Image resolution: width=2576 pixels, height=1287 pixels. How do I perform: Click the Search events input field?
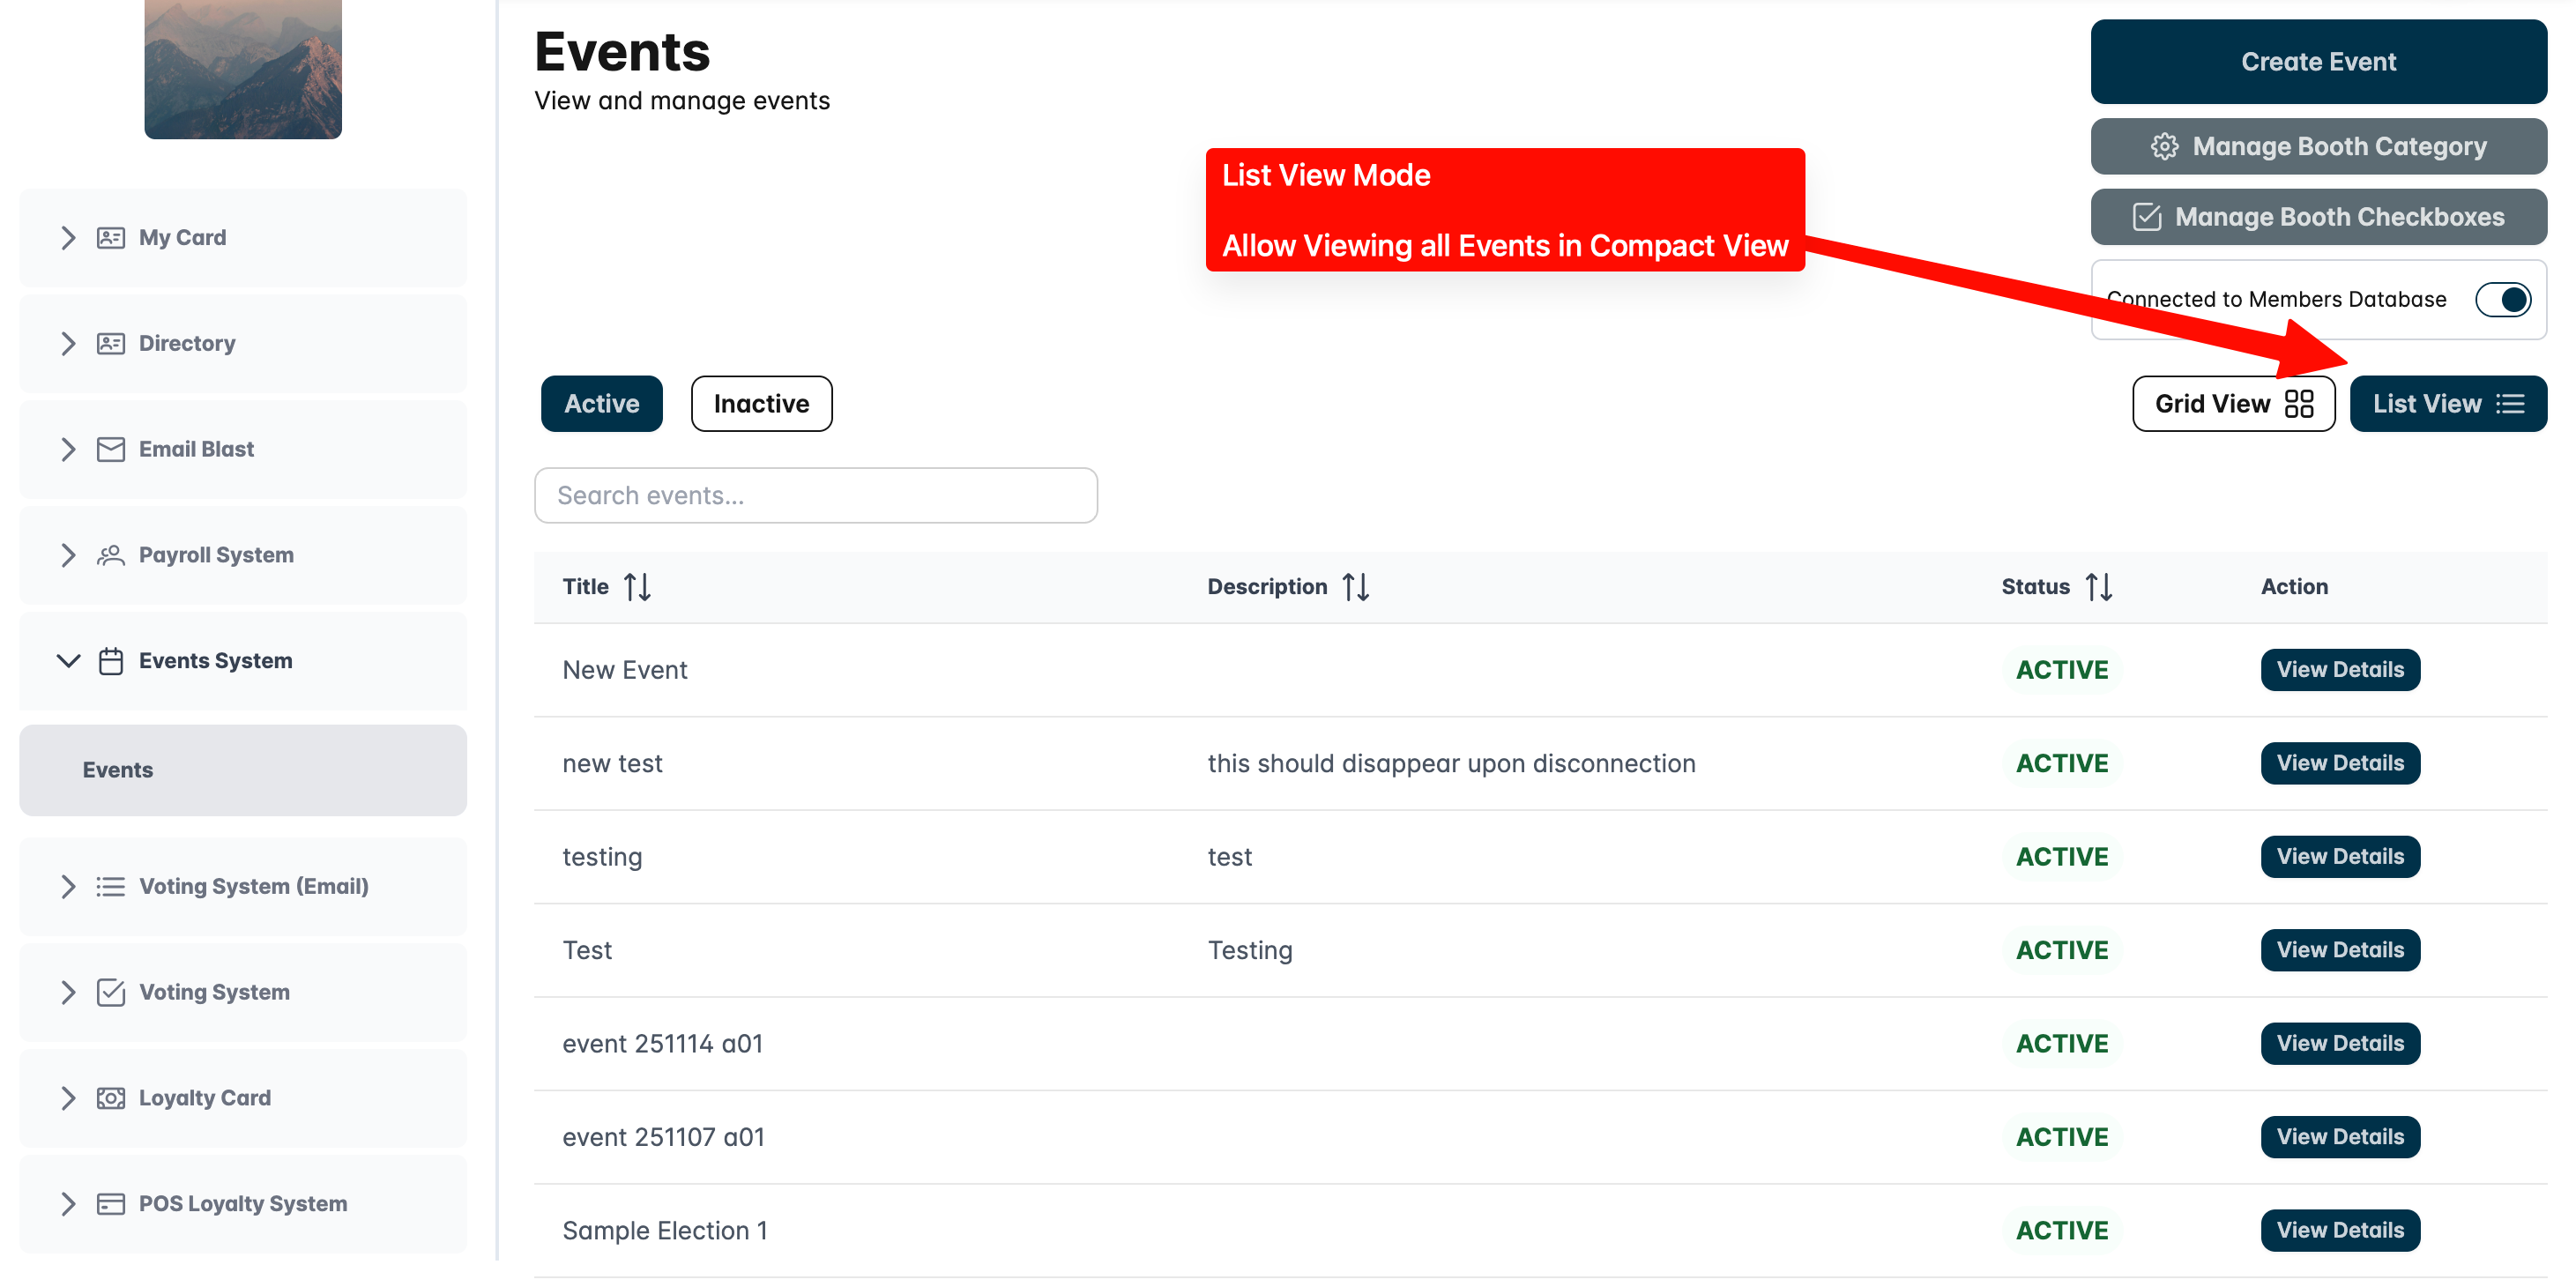(815, 496)
